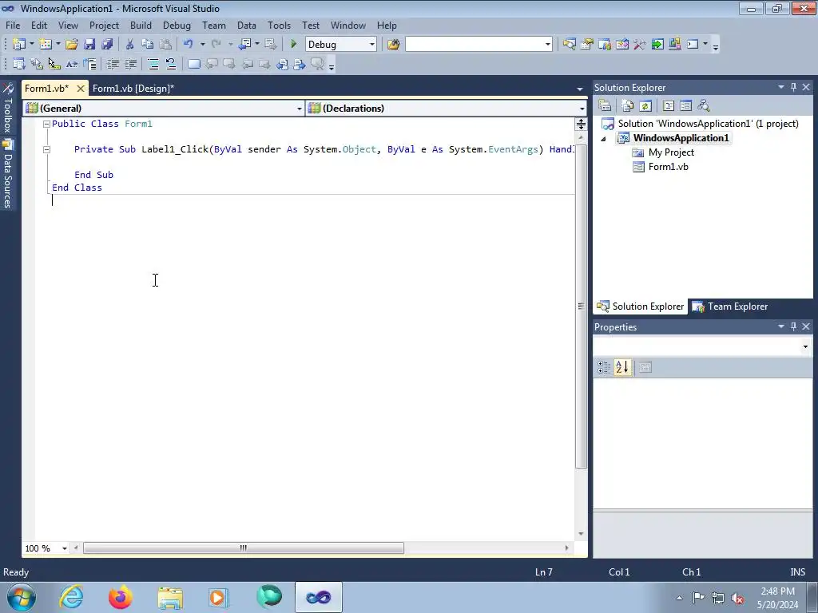Open the Toolbox side panel tab
Viewport: 818px width, 613px height.
point(7,108)
